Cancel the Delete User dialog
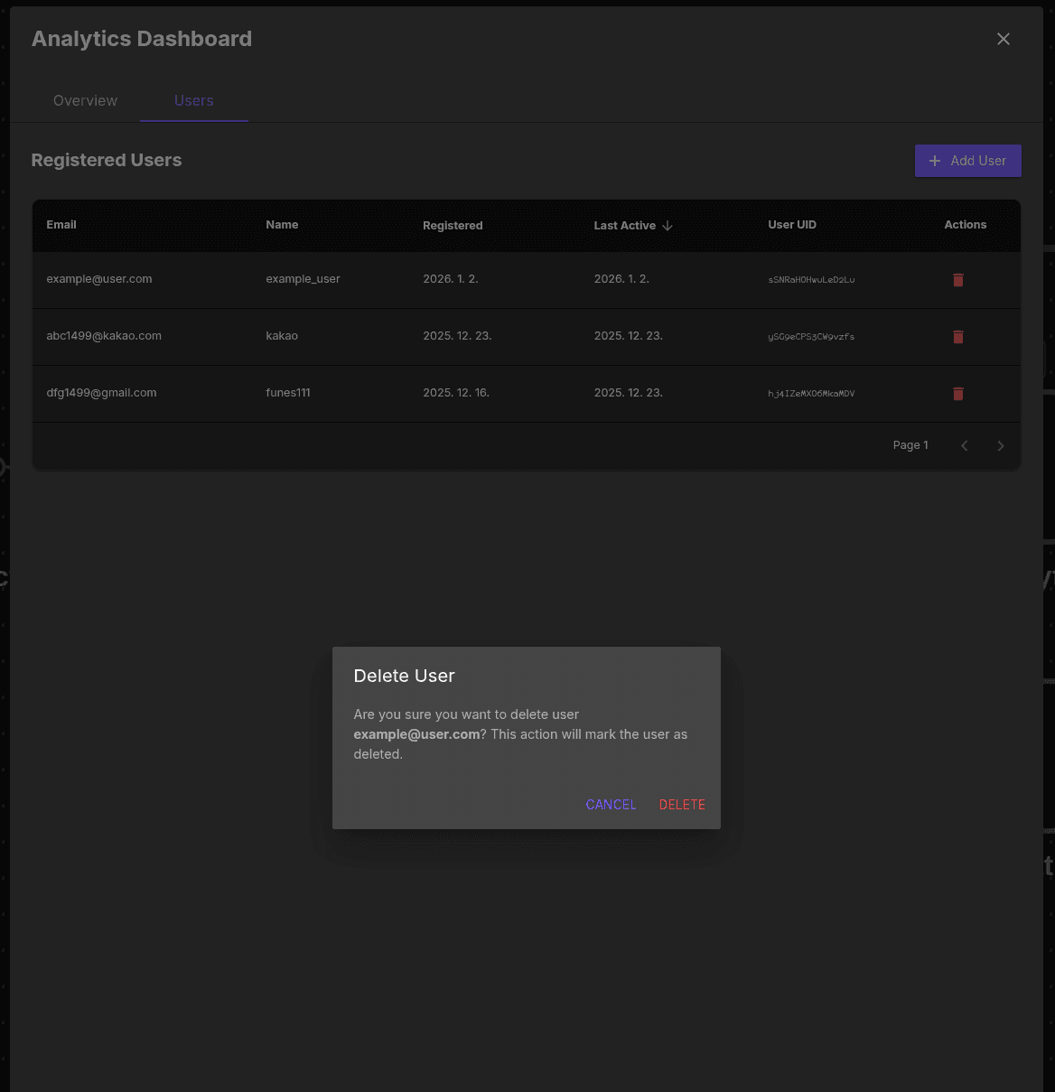 611,804
